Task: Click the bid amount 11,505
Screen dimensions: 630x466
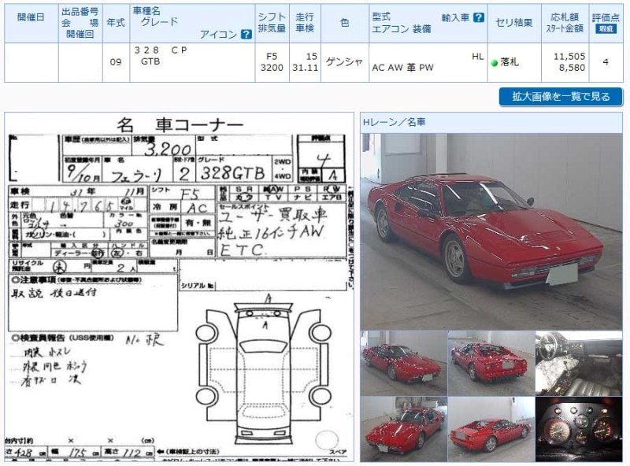Action: (569, 57)
